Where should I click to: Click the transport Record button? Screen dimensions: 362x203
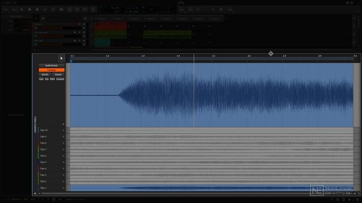[x=37, y=10]
